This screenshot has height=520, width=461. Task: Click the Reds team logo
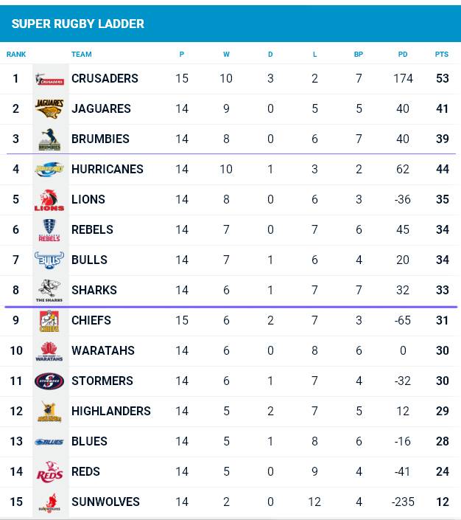[x=49, y=472]
